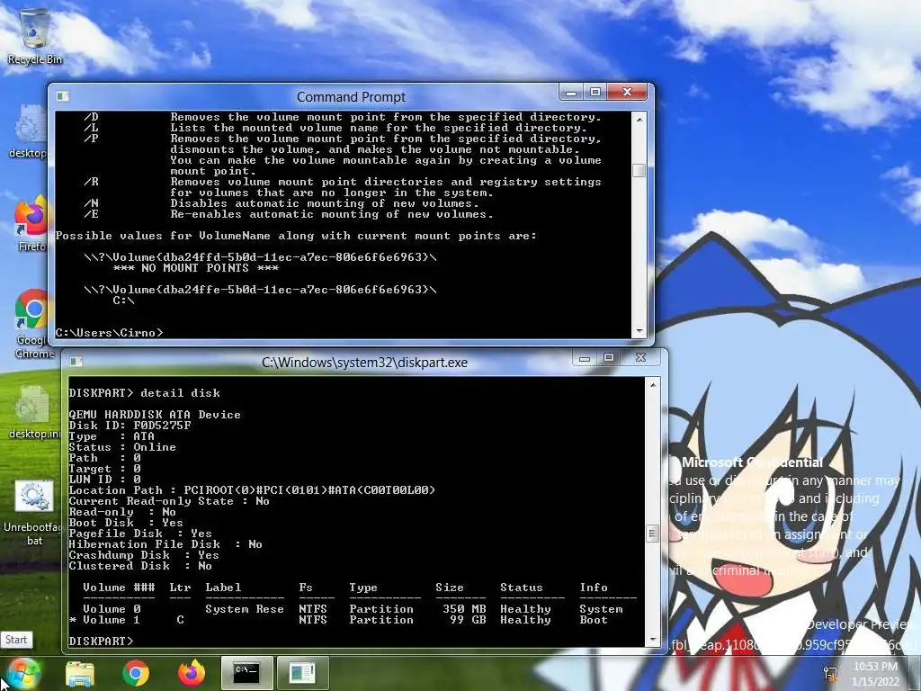Click diskpart window scrollbar down arrow
This screenshot has height=691, width=921.
[x=653, y=640]
